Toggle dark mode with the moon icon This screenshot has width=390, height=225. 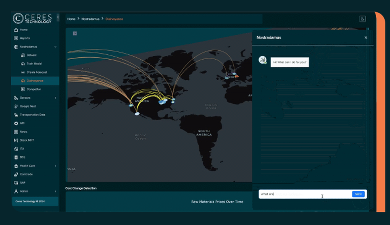coord(362,19)
